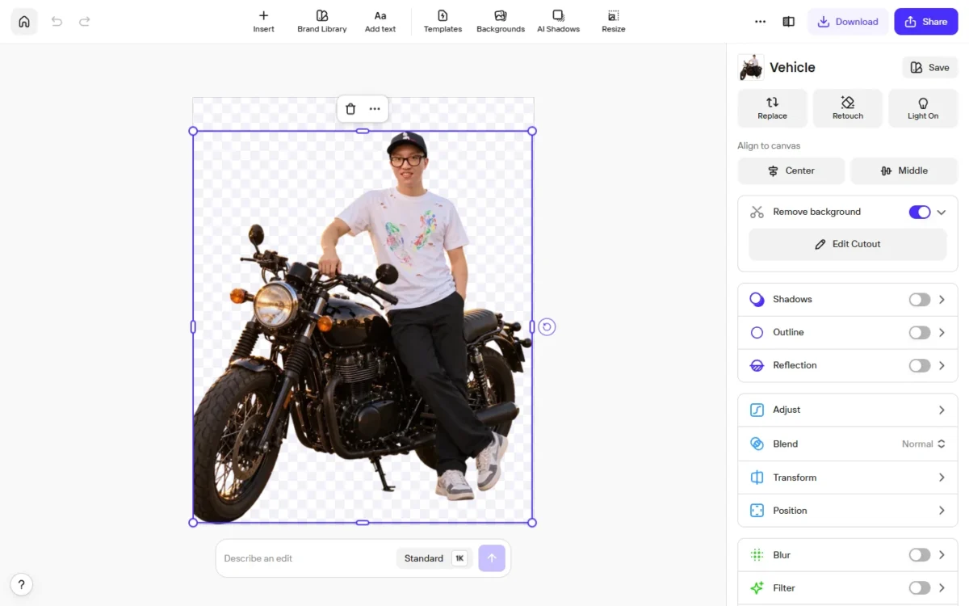This screenshot has width=969, height=606.
Task: Open Templates from the toolbar
Action: click(x=443, y=22)
